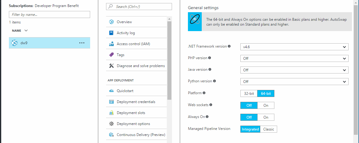Click the info icon next to PHP version
Viewport: 359px width, 143px height.
pos(210,58)
